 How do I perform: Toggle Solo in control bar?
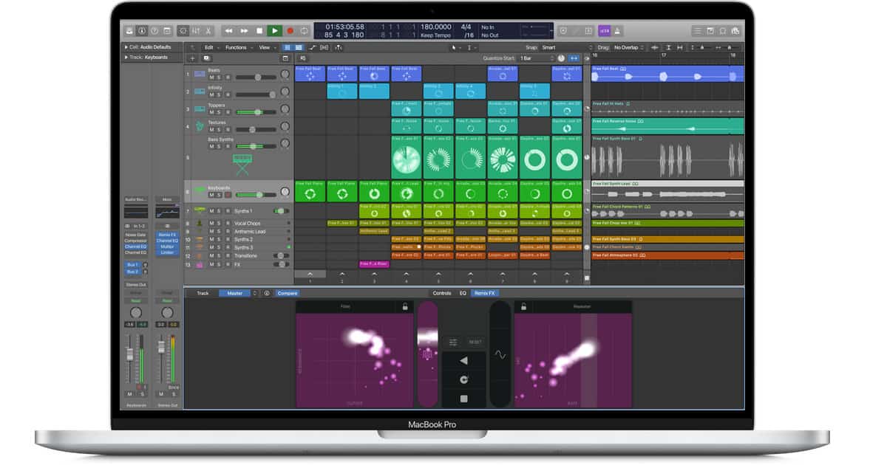click(x=588, y=31)
